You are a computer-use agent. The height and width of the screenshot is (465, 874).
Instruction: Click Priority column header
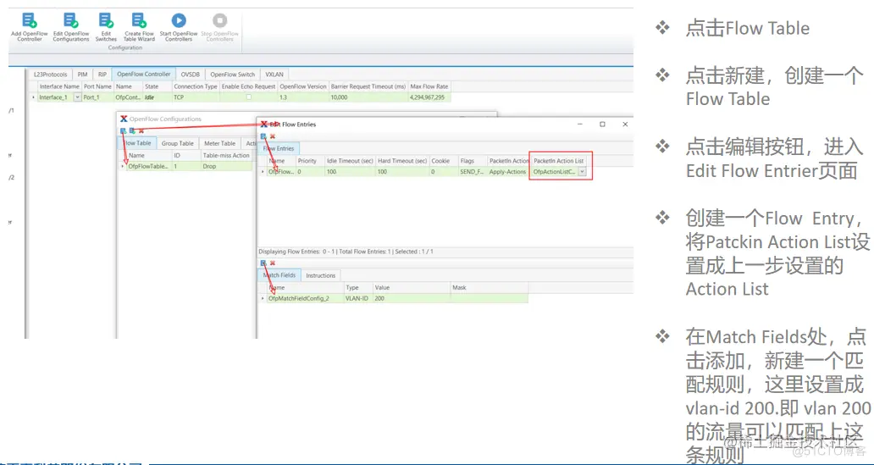coord(310,161)
